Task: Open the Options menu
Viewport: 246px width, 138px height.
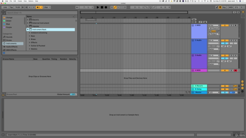Action: (x=31, y=1)
